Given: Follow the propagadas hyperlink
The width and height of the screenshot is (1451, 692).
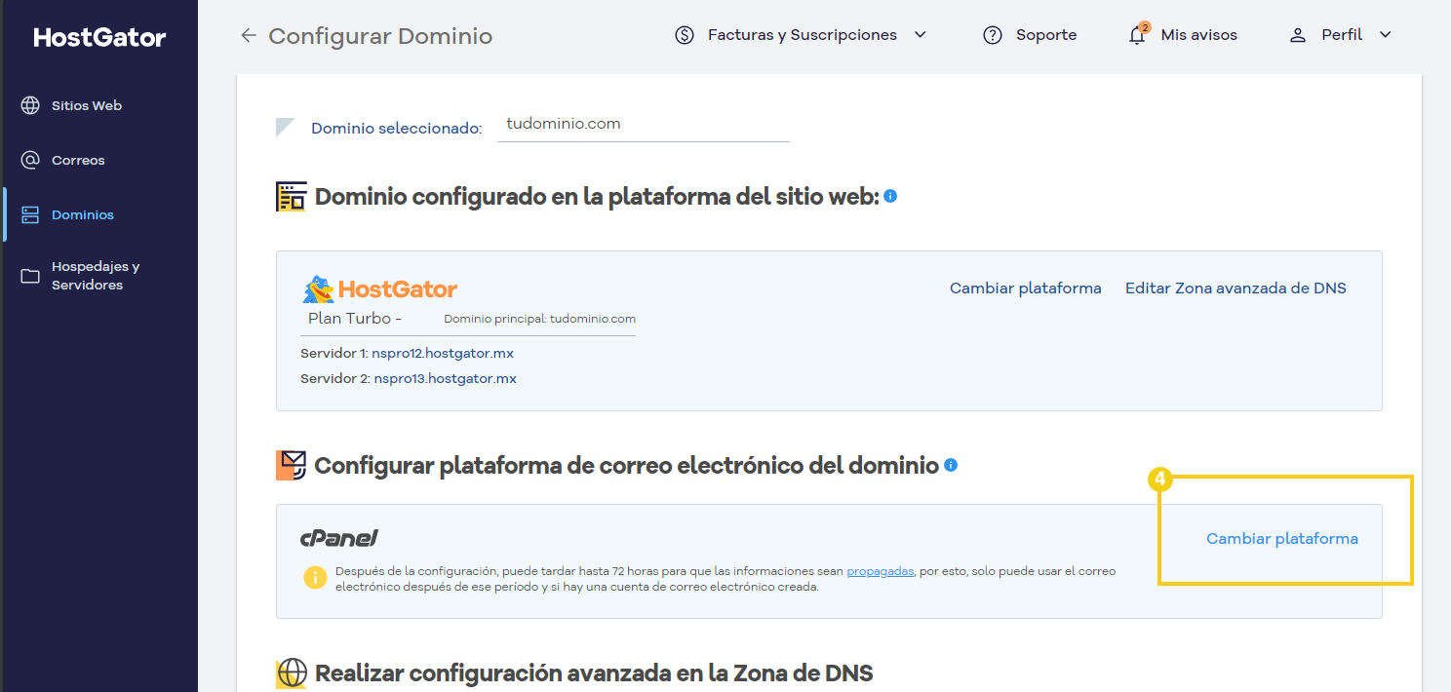Looking at the screenshot, I should (x=881, y=571).
